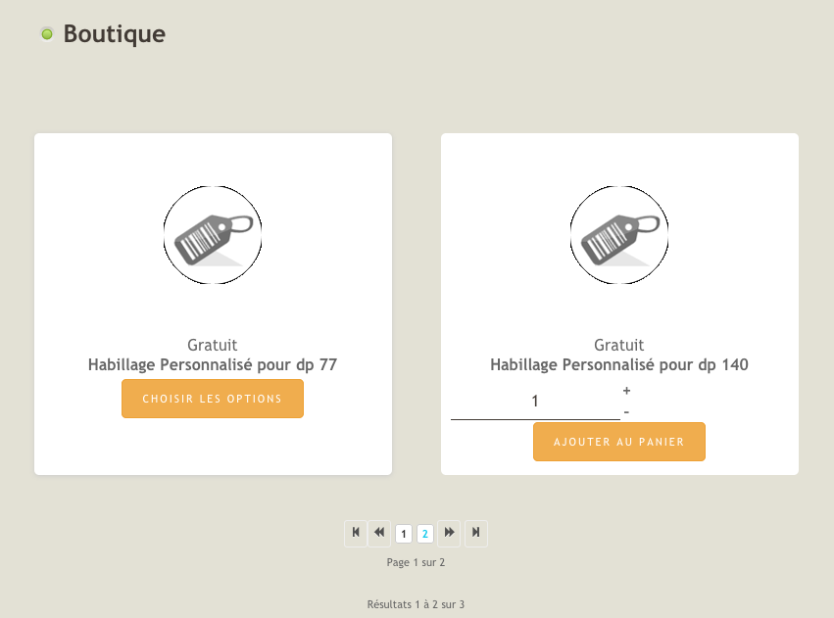Open Habillage Personnalisé pour dp 77 title
This screenshot has height=618, width=834.
pyautogui.click(x=213, y=365)
